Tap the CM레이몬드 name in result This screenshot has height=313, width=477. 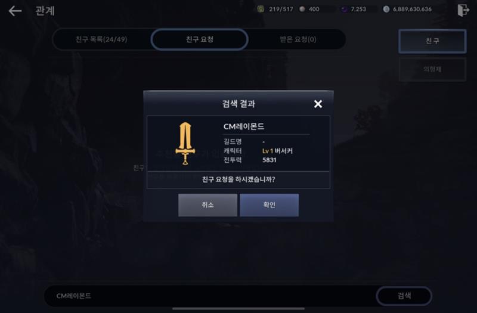pyautogui.click(x=244, y=126)
